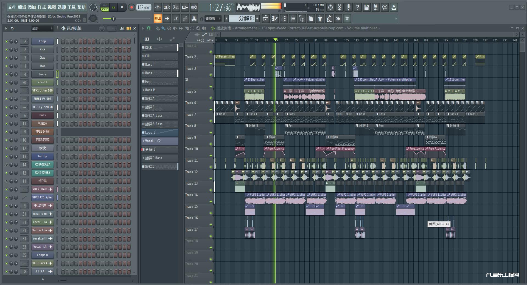527x285 pixels.
Task: Add channel with bottom plus button
Action: (x=43, y=279)
